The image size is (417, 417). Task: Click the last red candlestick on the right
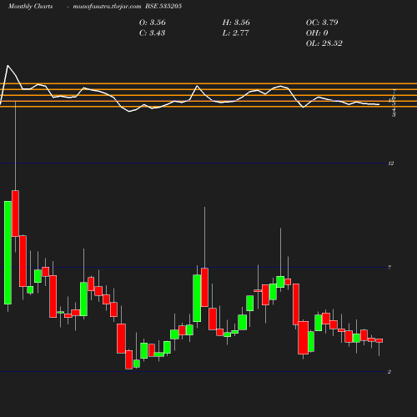379,340
